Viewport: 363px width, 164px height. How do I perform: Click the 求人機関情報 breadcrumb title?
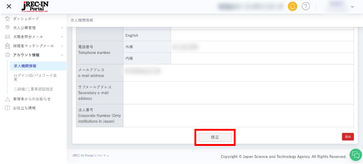click(82, 20)
